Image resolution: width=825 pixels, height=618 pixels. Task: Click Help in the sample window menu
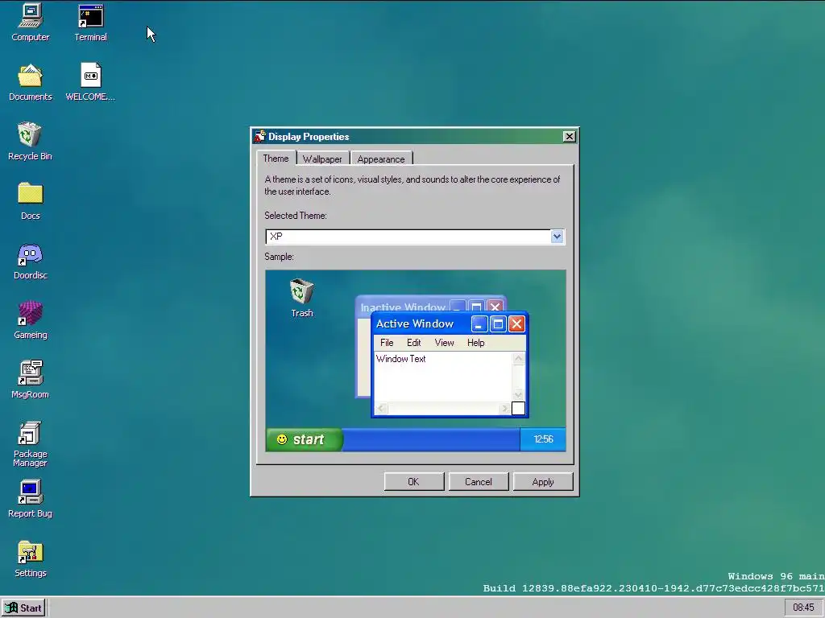point(475,343)
